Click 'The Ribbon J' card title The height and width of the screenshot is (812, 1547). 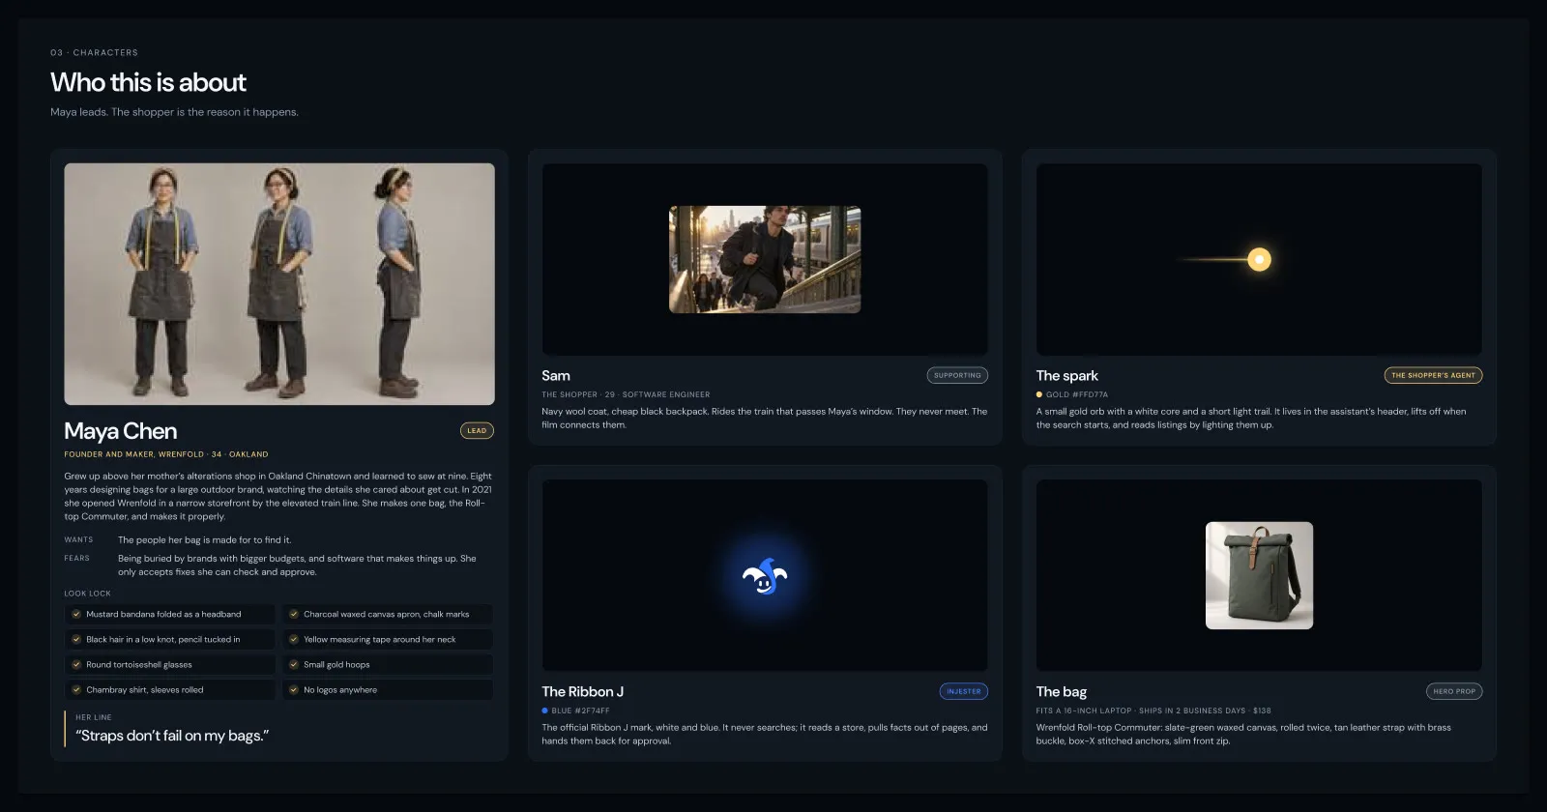pyautogui.click(x=583, y=691)
